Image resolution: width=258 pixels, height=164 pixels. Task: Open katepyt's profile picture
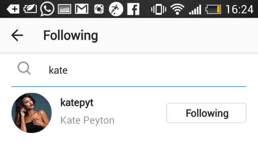[x=31, y=113]
